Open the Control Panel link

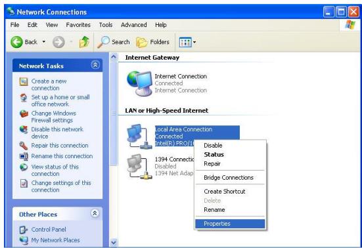click(49, 230)
